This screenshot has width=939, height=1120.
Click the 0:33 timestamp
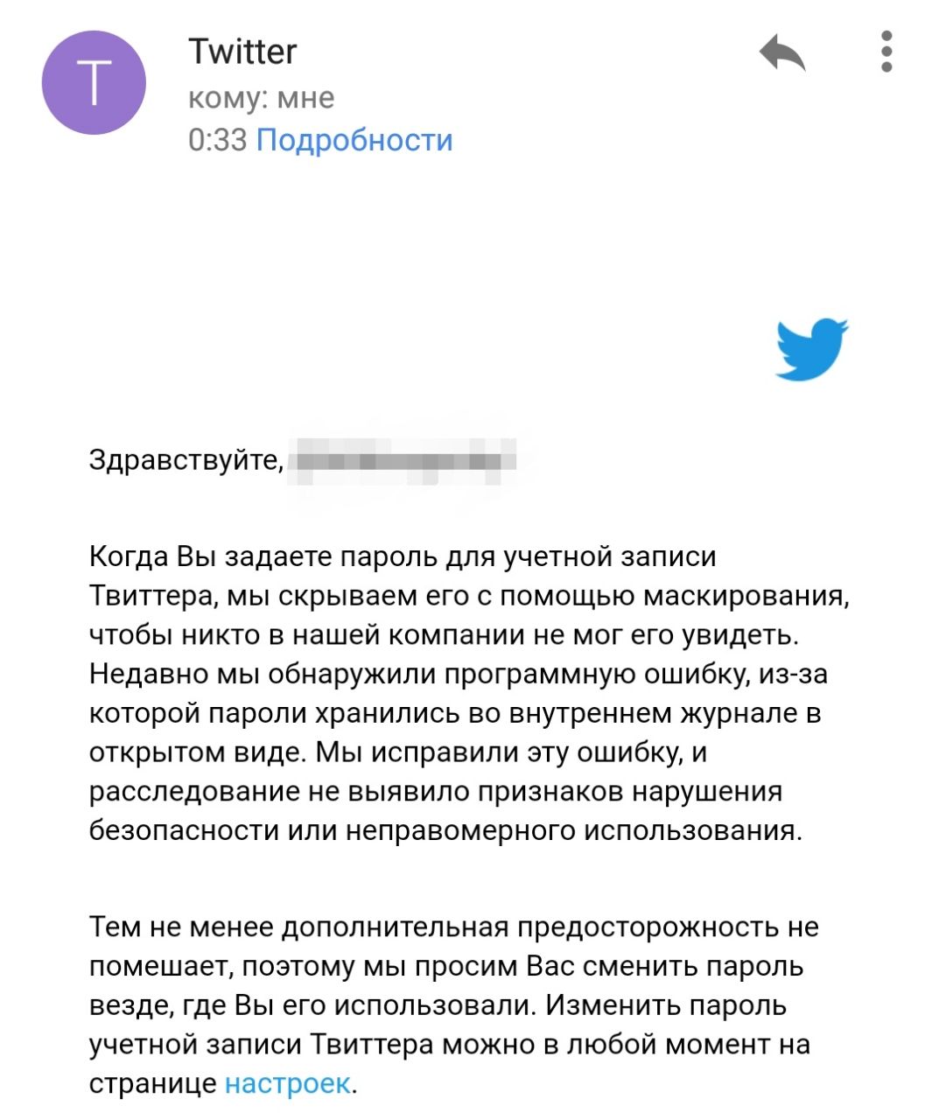click(217, 140)
